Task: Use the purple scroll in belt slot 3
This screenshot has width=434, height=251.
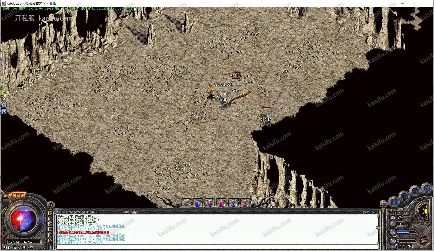Action: pos(209,202)
